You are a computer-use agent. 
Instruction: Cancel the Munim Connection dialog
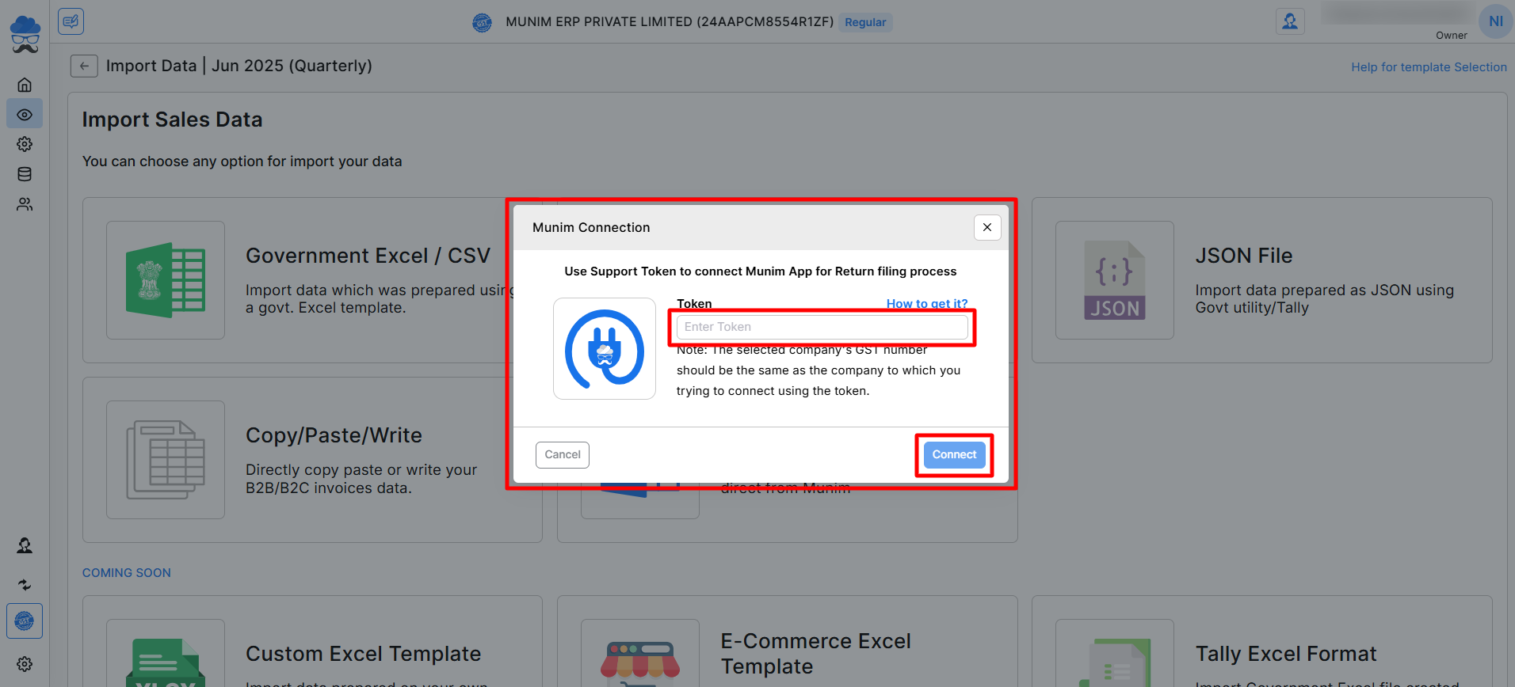[x=563, y=455]
